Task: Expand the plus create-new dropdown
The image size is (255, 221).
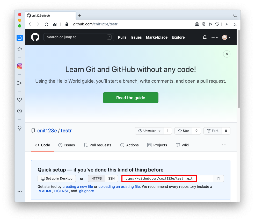Action: coord(215,37)
